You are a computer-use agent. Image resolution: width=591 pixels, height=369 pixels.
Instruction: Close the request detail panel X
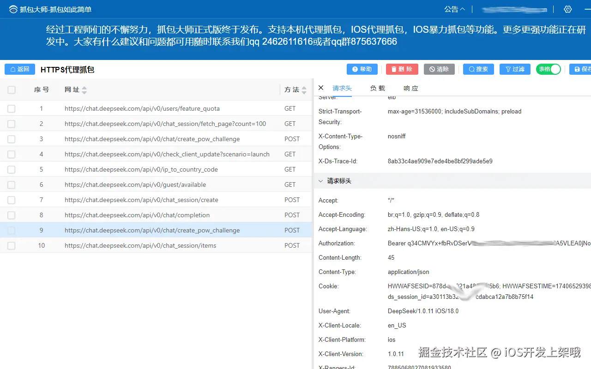[x=321, y=88]
